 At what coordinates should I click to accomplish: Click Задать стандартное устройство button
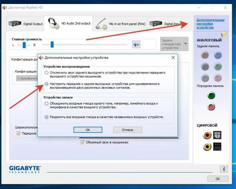point(172,44)
